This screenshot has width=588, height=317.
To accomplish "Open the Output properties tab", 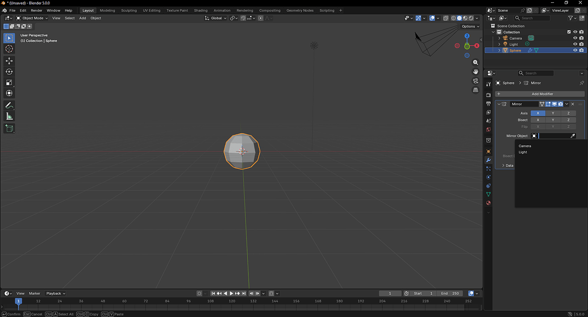I will pyautogui.click(x=488, y=104).
